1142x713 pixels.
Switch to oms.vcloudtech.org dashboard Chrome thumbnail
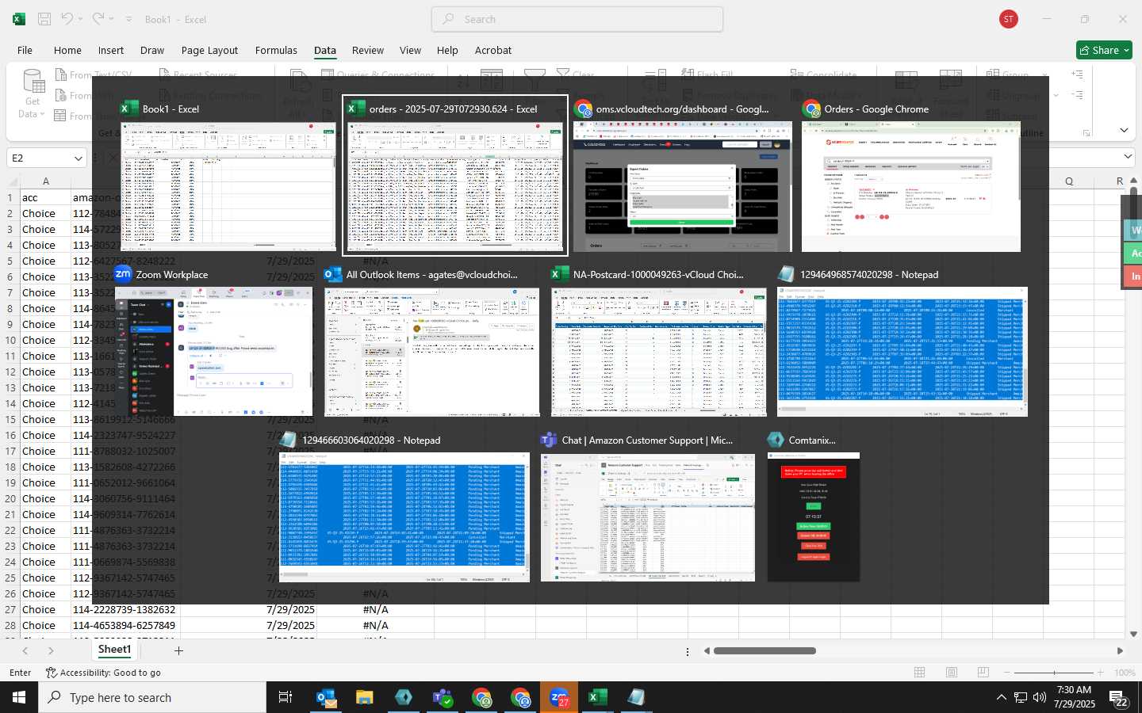tap(682, 176)
